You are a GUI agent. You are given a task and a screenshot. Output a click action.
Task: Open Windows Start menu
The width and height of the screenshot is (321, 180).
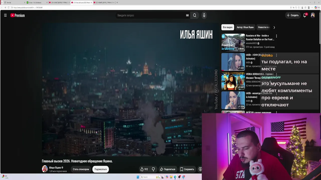(x=138, y=177)
